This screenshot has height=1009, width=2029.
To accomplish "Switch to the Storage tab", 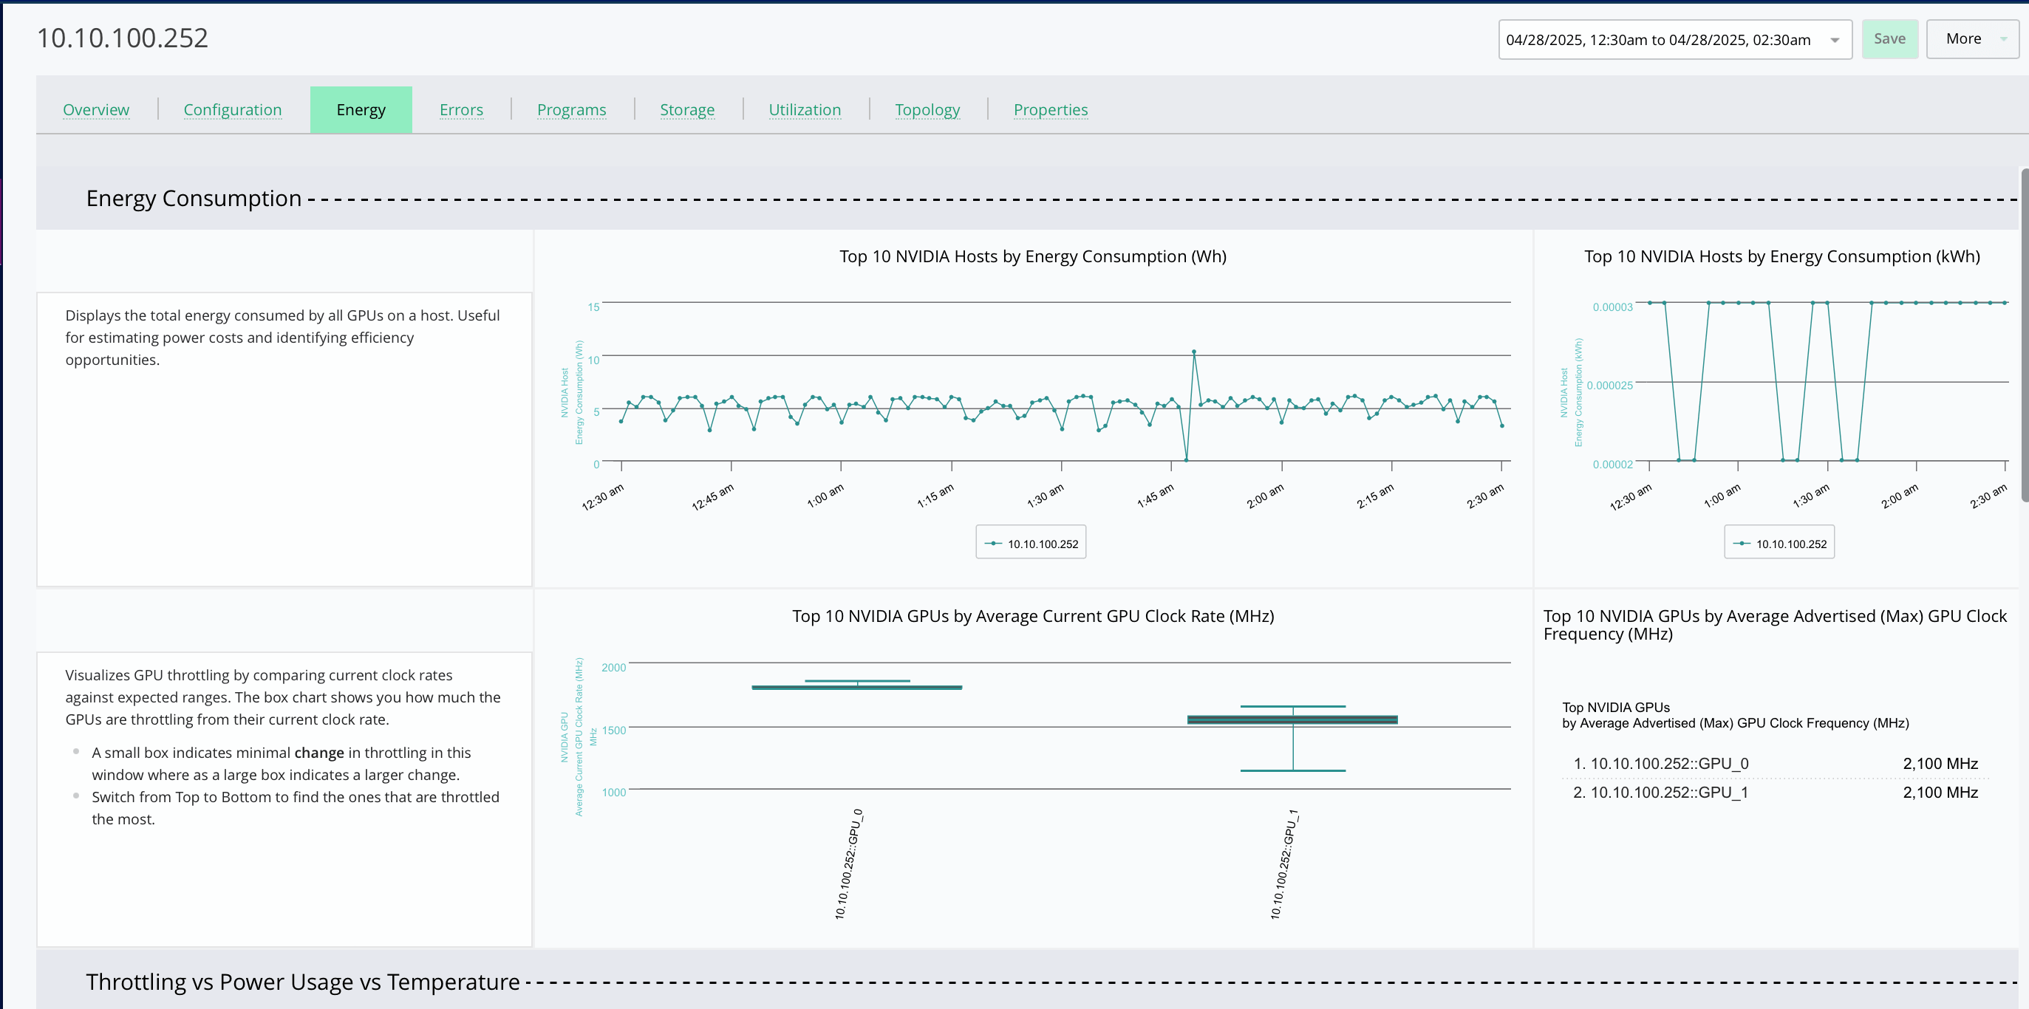I will [x=687, y=109].
